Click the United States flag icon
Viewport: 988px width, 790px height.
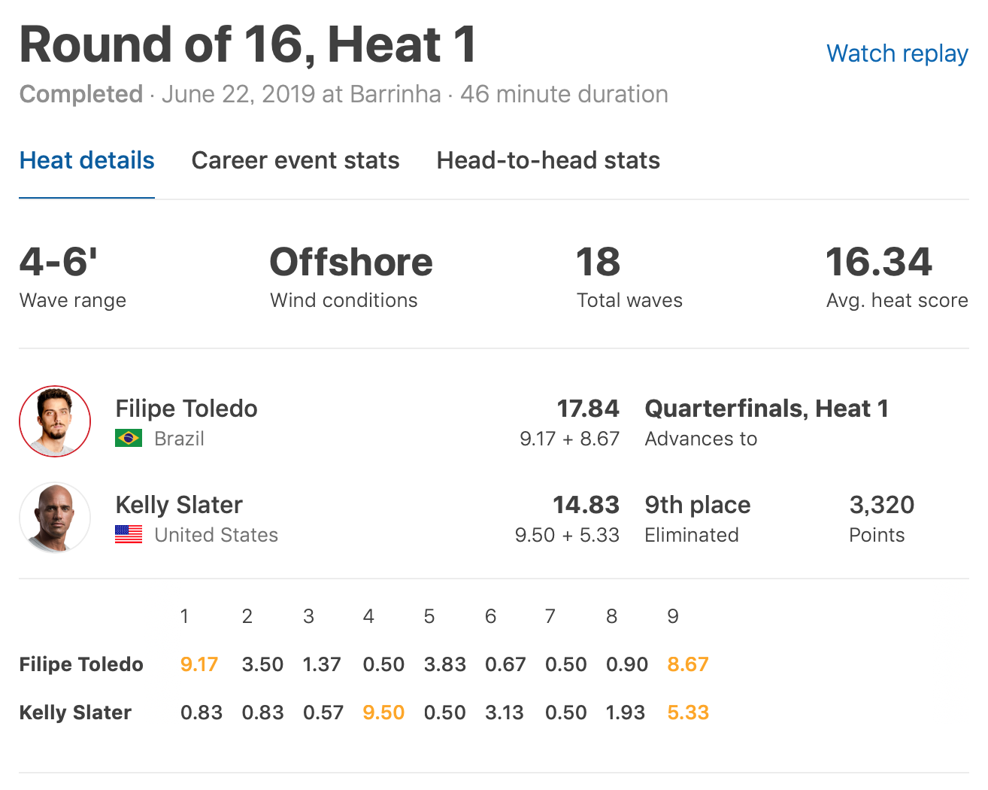point(129,534)
